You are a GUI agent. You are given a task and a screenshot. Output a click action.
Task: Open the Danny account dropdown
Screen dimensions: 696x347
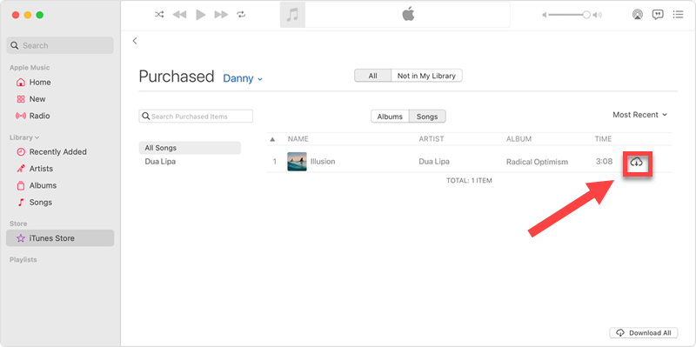243,78
